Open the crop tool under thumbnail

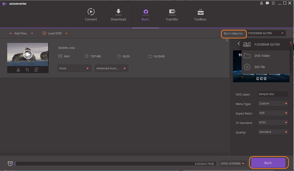click(27, 70)
